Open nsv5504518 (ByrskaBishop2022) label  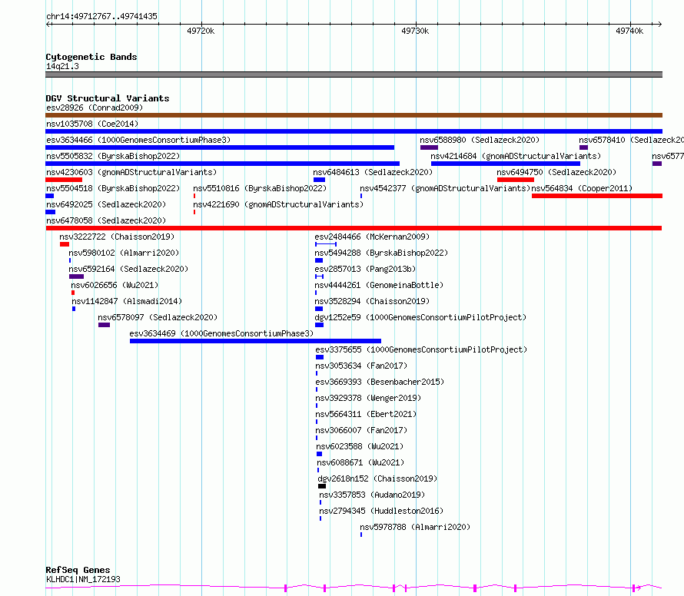[112, 188]
